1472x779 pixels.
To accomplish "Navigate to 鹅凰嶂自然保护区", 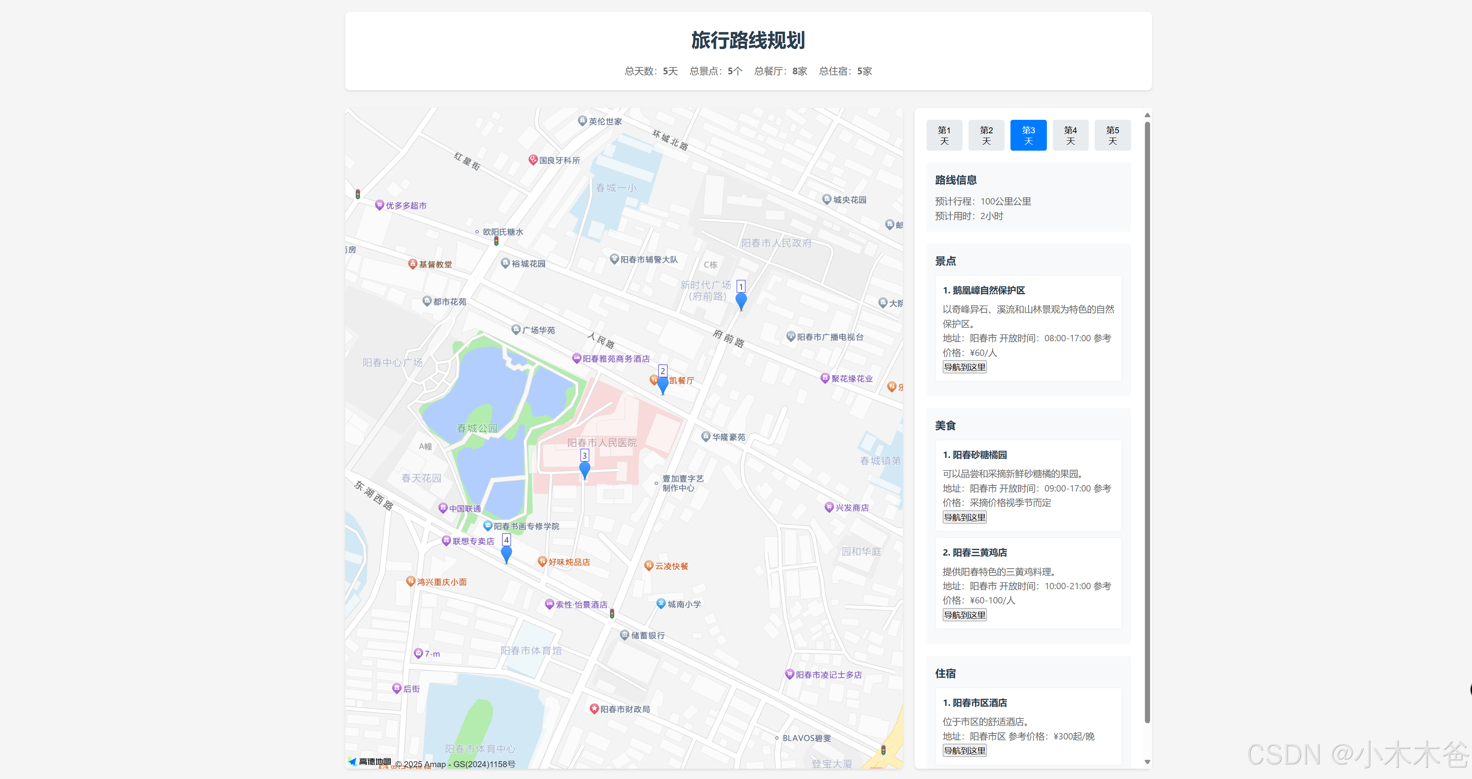I will 964,367.
